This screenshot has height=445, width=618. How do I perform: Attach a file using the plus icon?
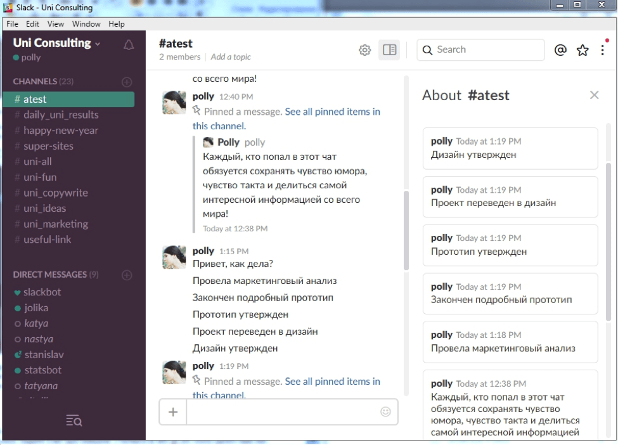172,411
